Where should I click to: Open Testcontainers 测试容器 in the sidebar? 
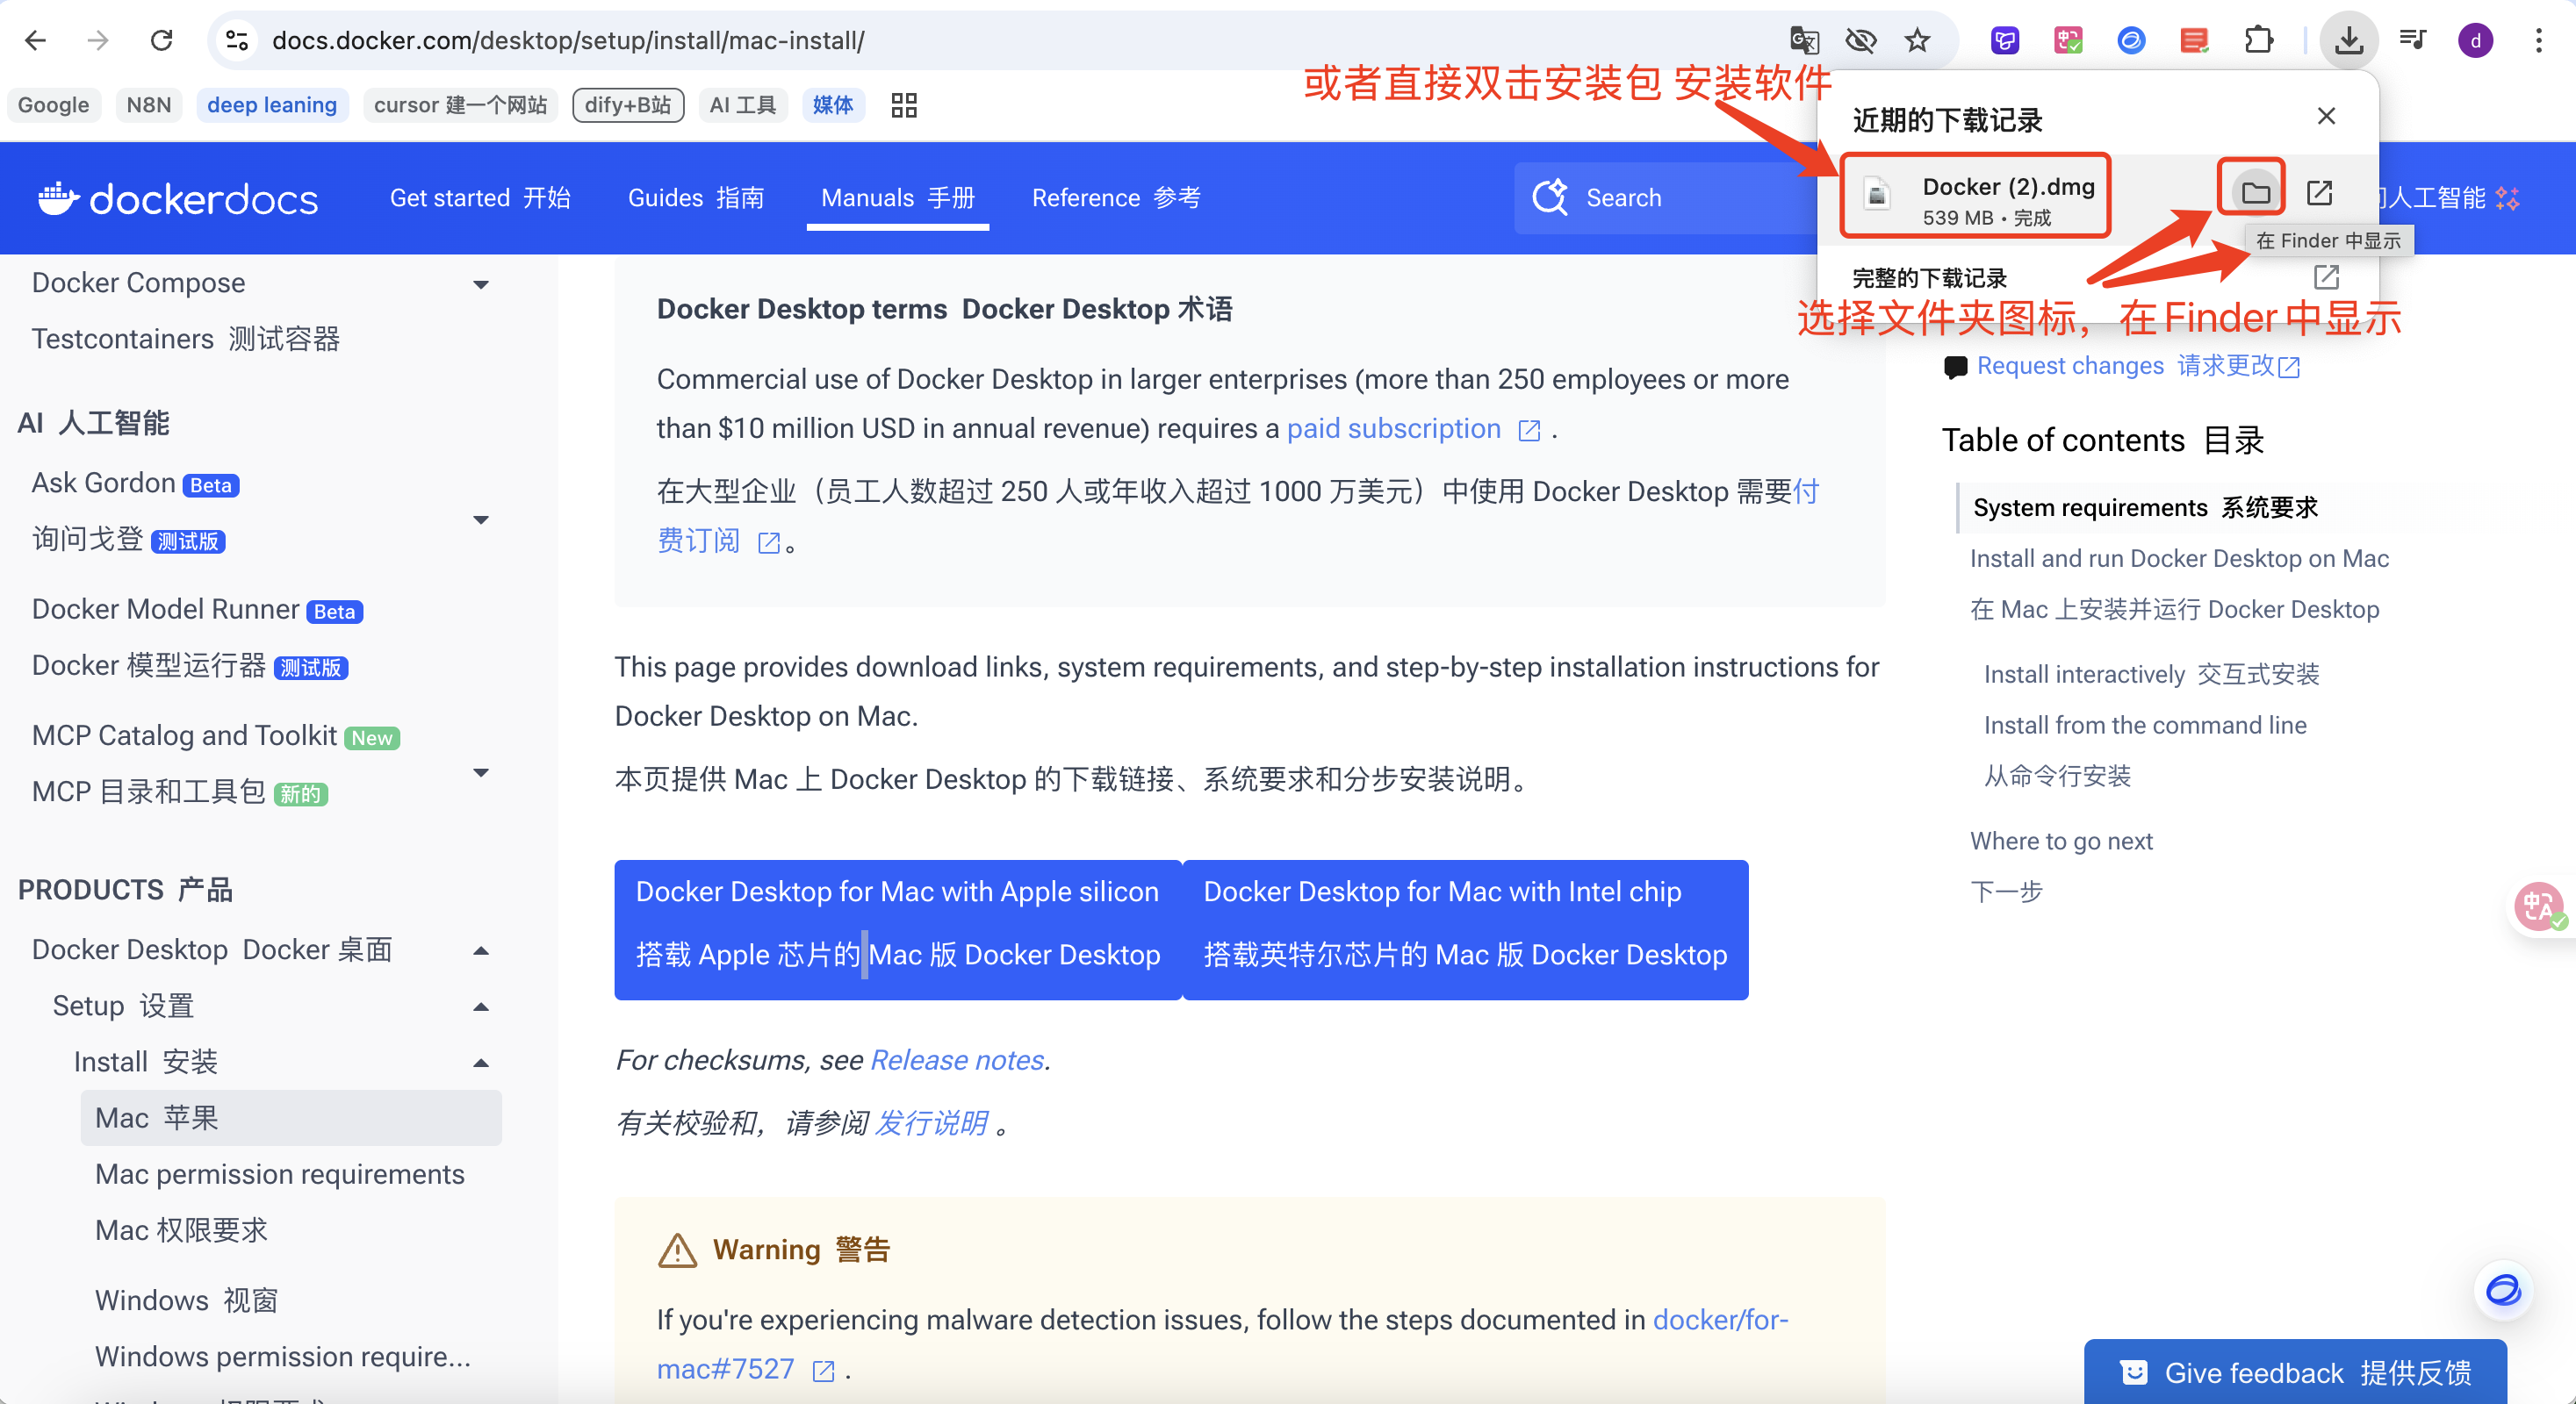[186, 339]
